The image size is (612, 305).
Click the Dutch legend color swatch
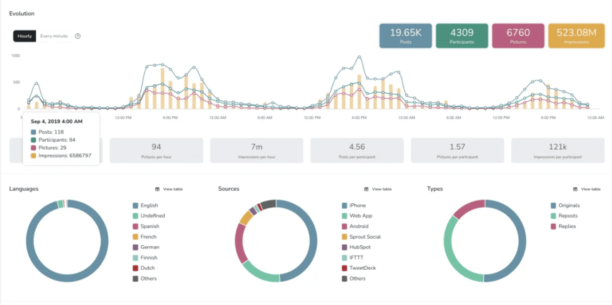tap(136, 268)
